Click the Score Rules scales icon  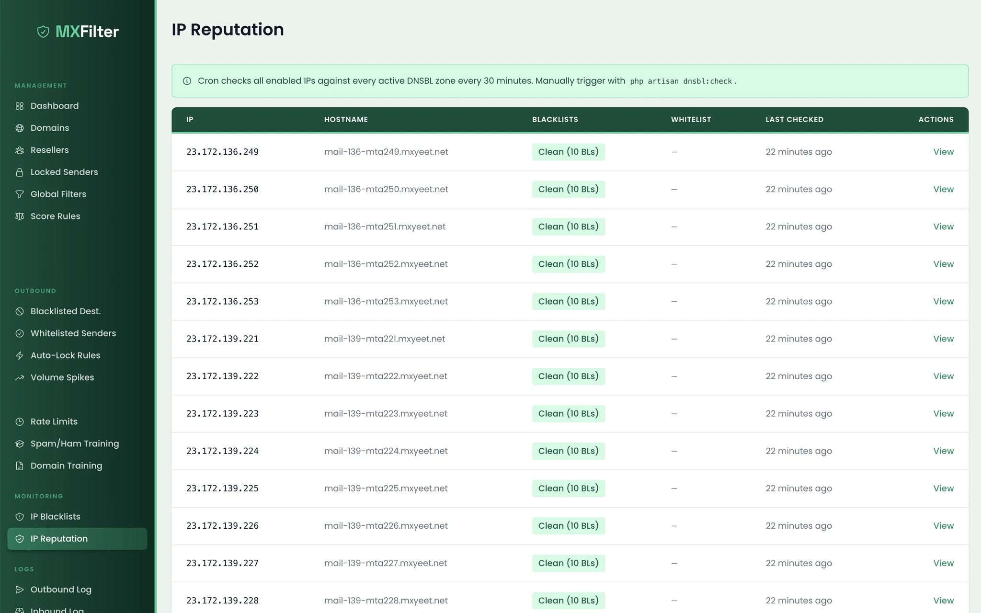point(20,216)
